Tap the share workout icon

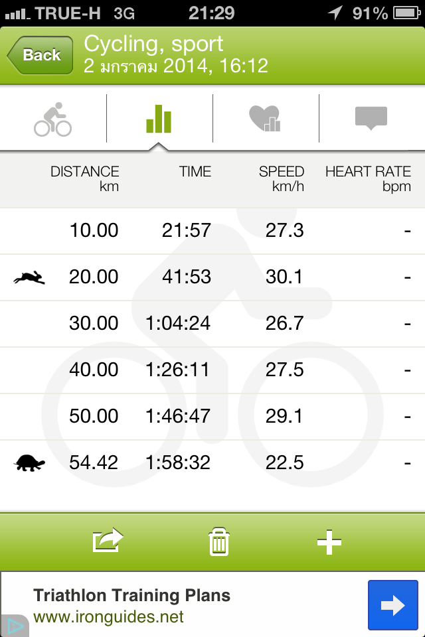[108, 540]
